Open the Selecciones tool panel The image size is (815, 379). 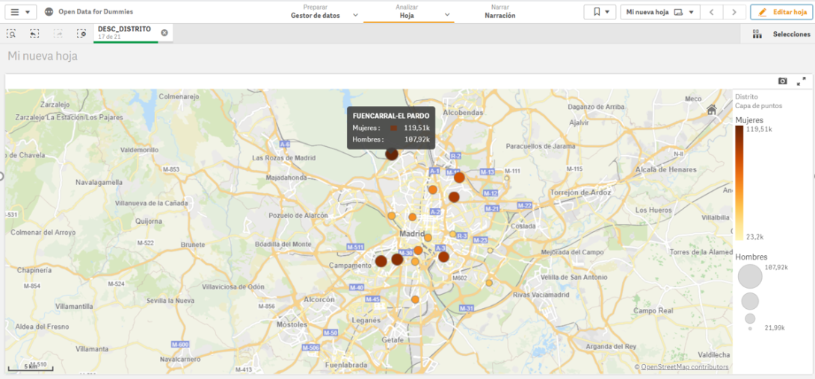tap(782, 34)
